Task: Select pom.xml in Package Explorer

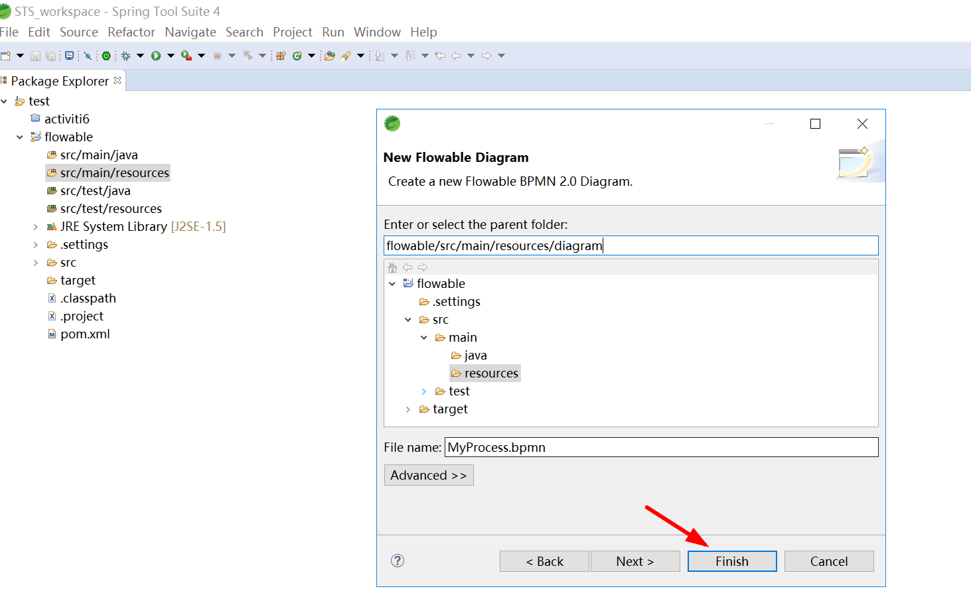Action: [x=85, y=334]
